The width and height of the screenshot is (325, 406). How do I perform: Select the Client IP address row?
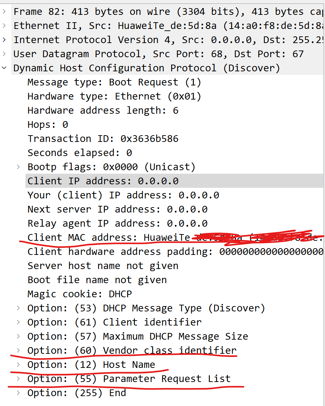tap(103, 181)
